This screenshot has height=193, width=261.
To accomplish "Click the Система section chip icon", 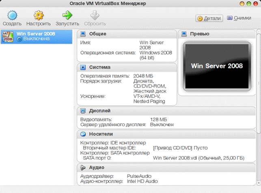I will click(83, 68).
